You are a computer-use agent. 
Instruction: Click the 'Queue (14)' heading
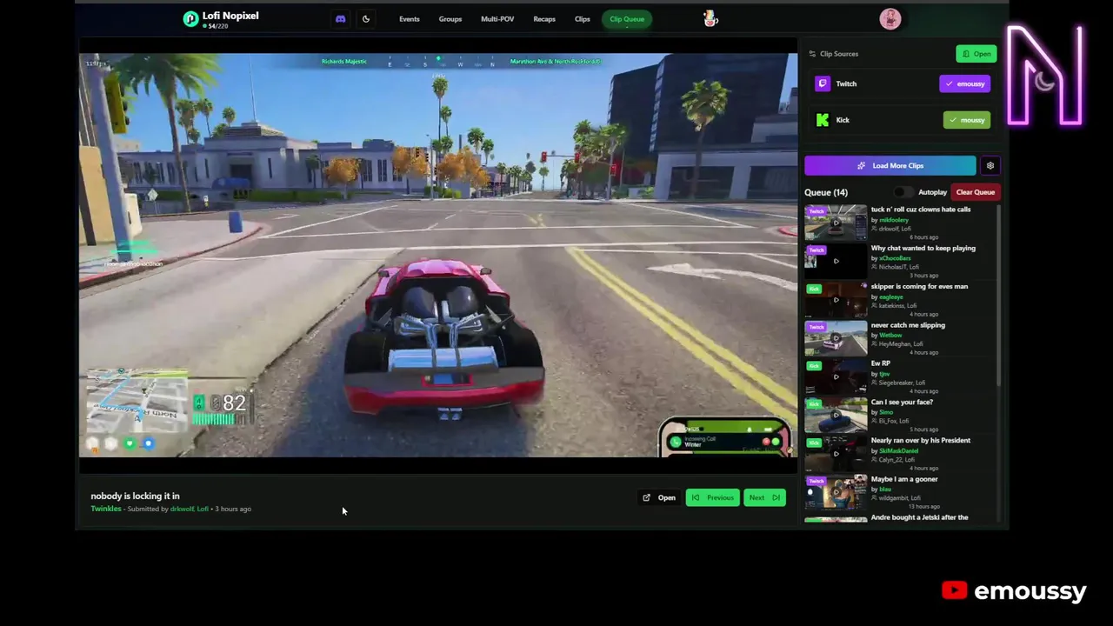[826, 192]
